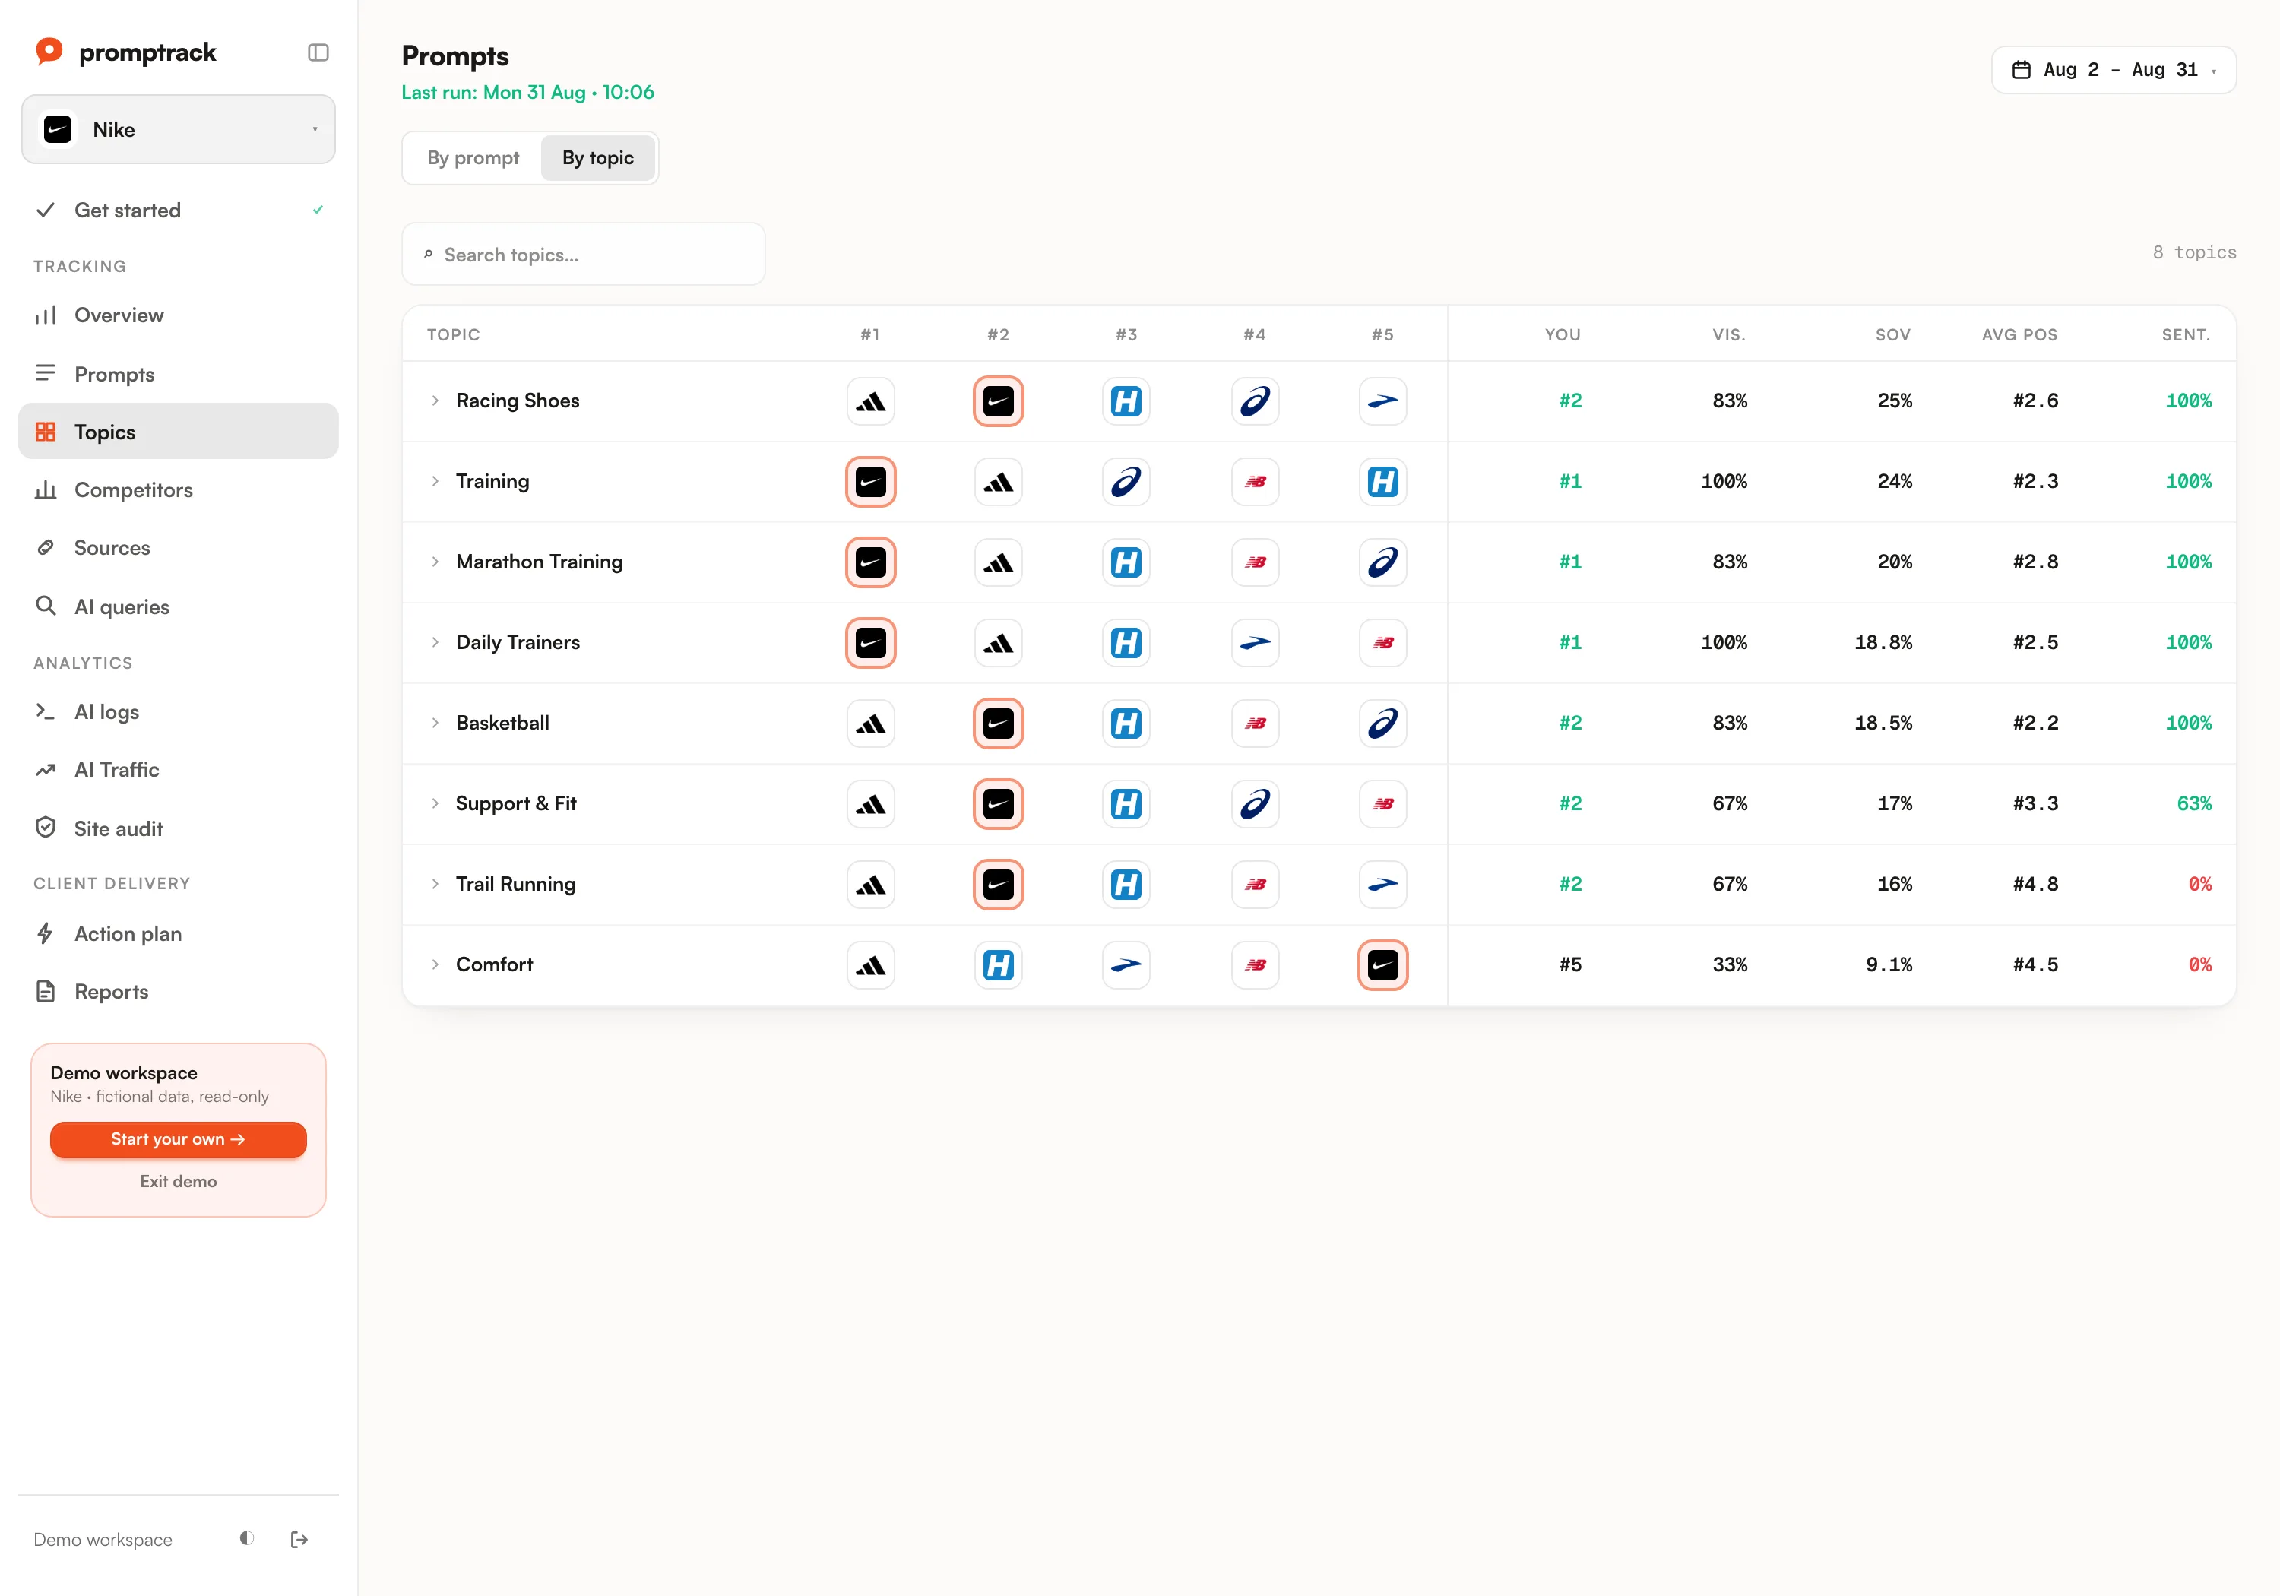
Task: Click Asics logo in Support & Fit row
Action: pos(1256,803)
